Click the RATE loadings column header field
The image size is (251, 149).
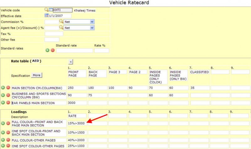click(x=77, y=116)
